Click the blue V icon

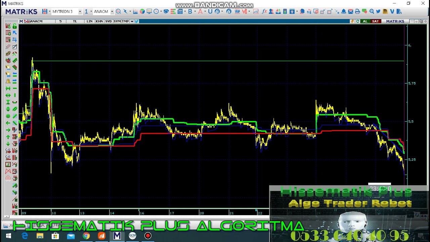point(392,11)
